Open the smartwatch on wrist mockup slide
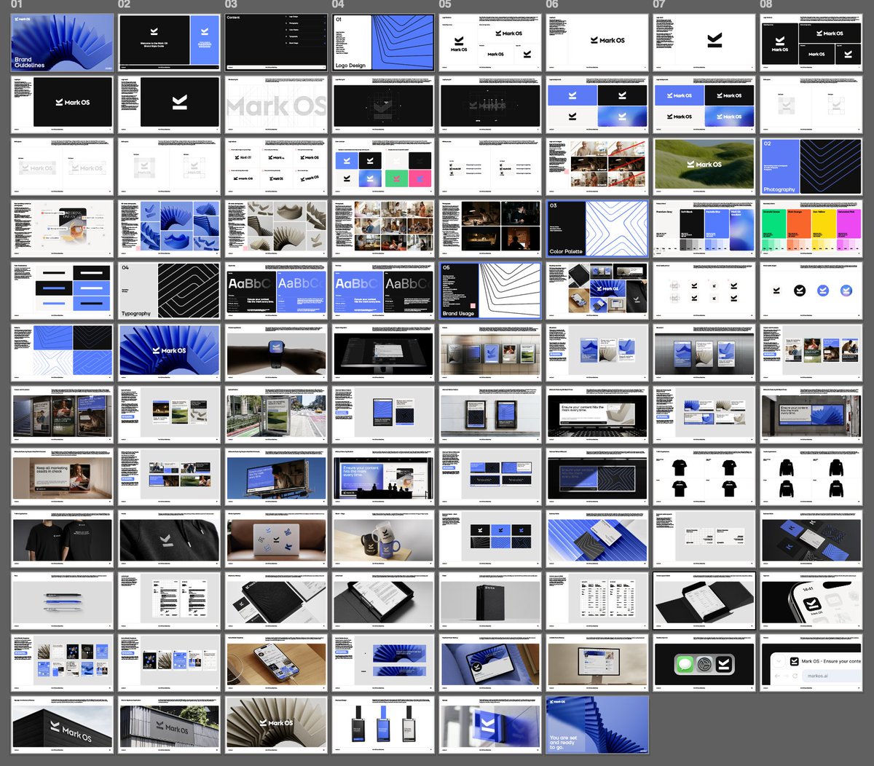874x766 pixels. [276, 352]
